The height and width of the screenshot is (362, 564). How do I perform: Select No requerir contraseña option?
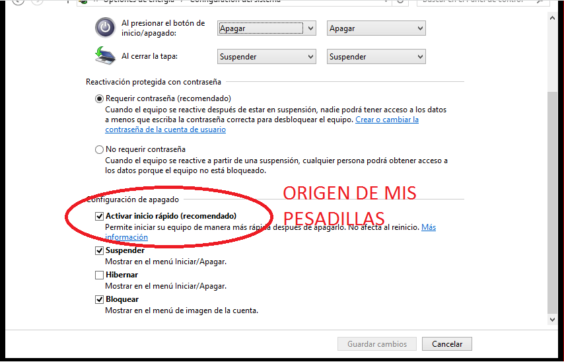[x=99, y=149]
